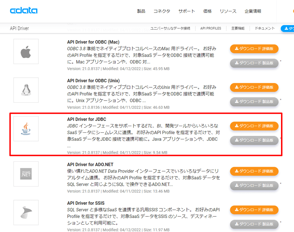The height and width of the screenshot is (232, 294).
Task: Go to API PROFILES section
Action: coord(211,28)
